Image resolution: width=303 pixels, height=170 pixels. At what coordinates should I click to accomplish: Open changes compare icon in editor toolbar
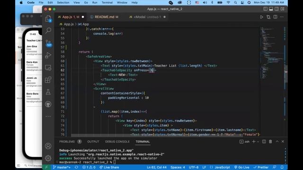268,17
